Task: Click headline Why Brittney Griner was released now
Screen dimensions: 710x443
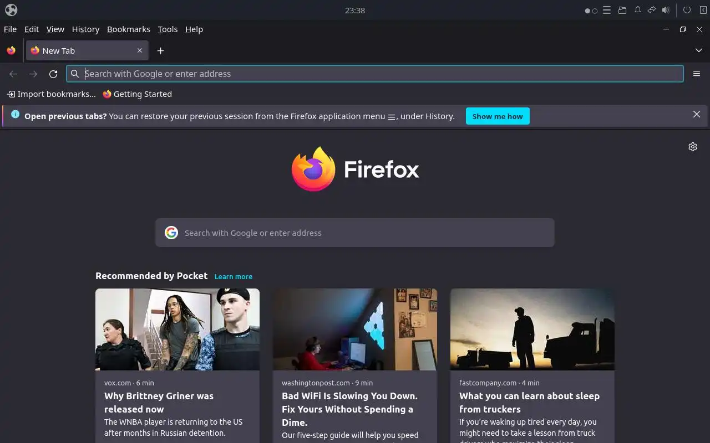Action: click(x=159, y=403)
